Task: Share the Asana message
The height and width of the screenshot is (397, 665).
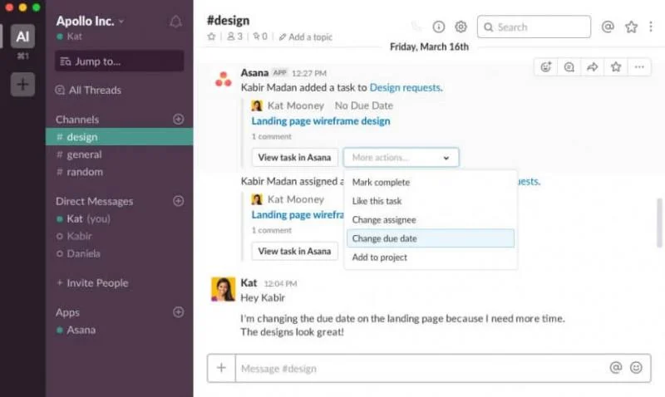Action: [x=592, y=67]
